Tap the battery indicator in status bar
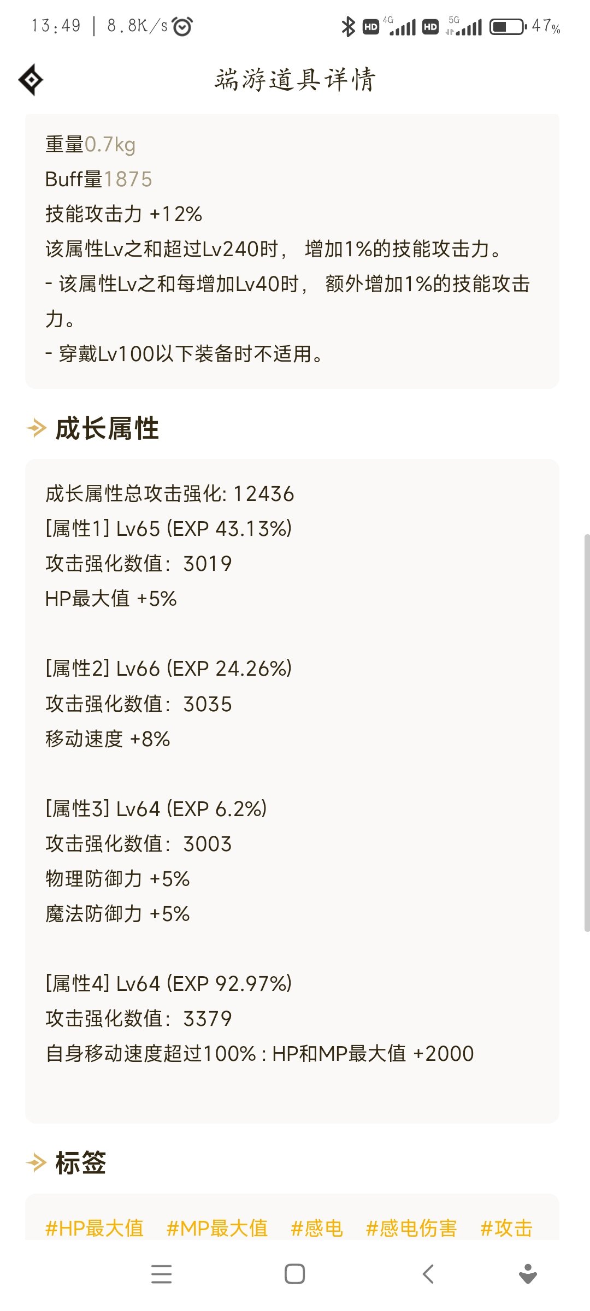This screenshot has height=1311, width=590. pos(508,26)
